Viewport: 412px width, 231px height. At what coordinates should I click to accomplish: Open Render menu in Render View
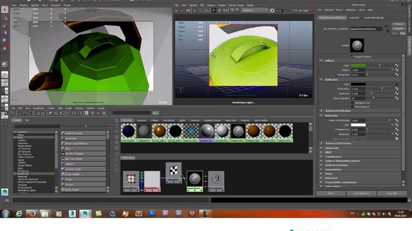point(193,5)
